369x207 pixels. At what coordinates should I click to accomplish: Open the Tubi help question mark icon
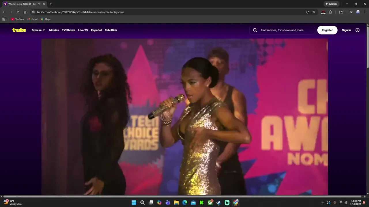[x=357, y=30]
